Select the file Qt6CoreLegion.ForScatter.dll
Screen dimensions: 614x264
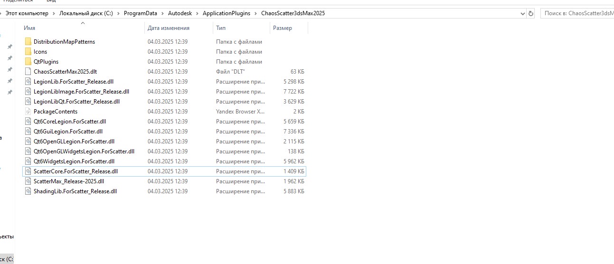tap(70, 122)
